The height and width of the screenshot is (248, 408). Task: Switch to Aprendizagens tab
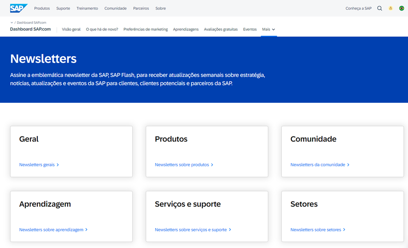[x=186, y=30]
